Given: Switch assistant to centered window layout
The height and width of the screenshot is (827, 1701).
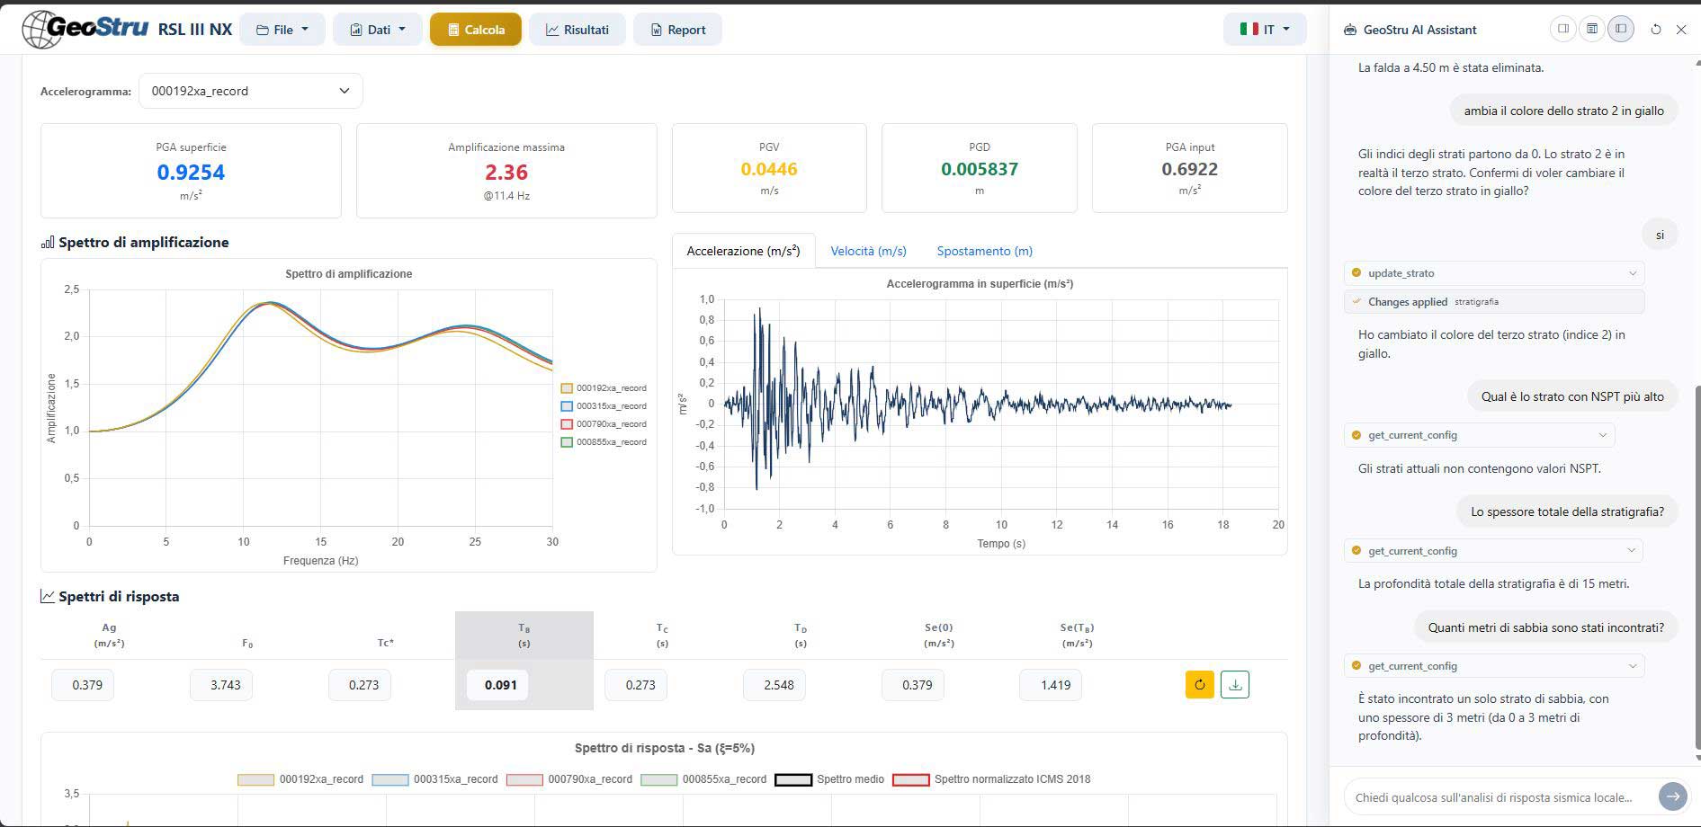Looking at the screenshot, I should 1592,30.
